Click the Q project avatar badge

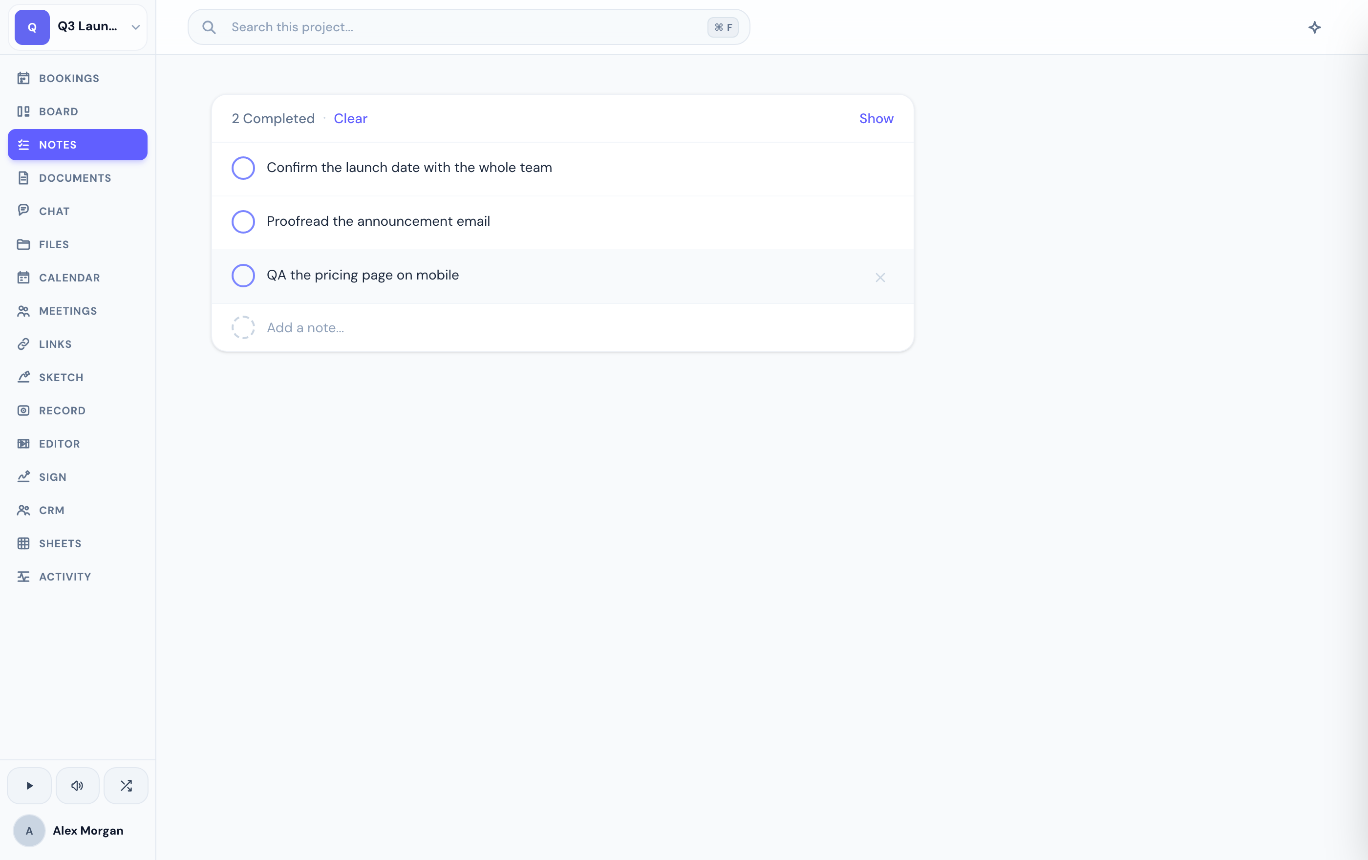32,27
